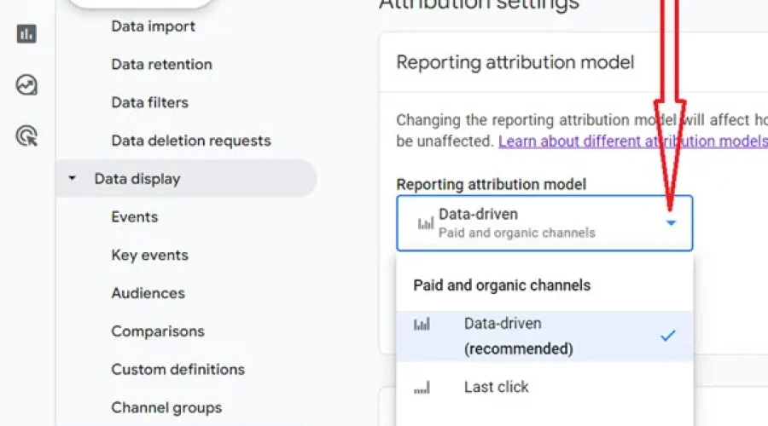Open the attribution model dropdown arrow

[671, 223]
